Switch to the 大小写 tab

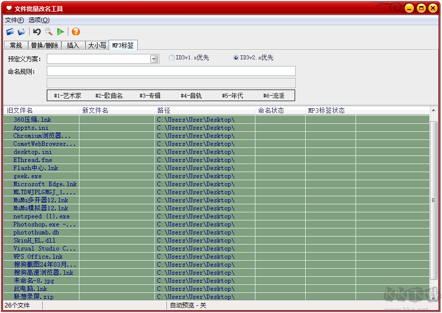(97, 45)
